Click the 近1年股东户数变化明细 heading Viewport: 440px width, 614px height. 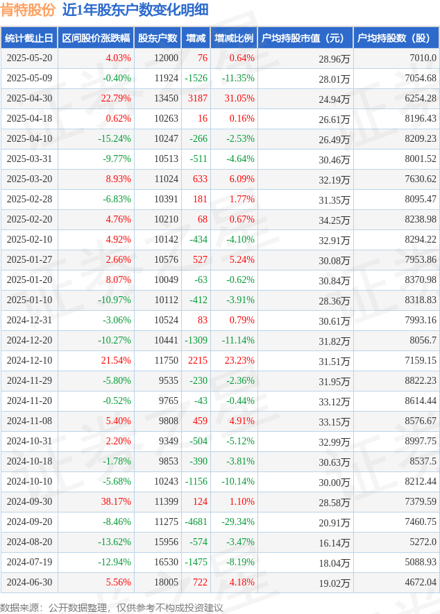coord(135,10)
